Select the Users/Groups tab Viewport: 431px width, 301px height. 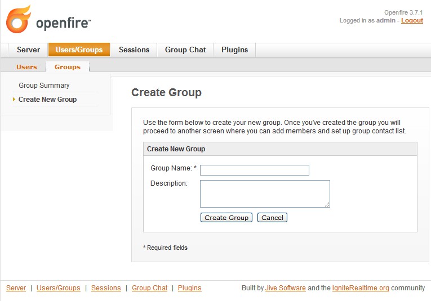[79, 50]
